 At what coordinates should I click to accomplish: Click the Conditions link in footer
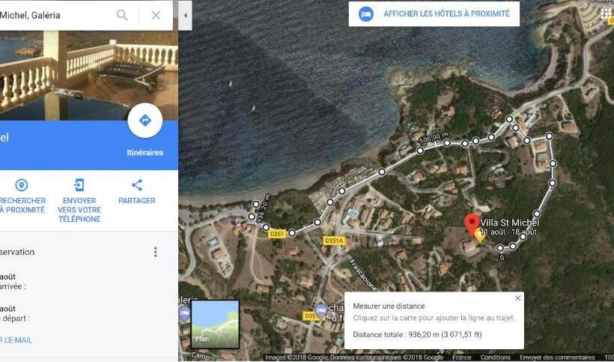pyautogui.click(x=495, y=358)
